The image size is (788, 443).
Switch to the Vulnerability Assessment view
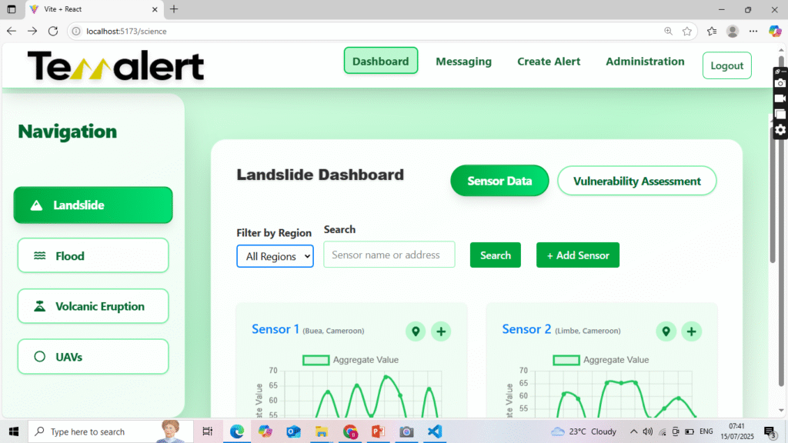coord(636,182)
